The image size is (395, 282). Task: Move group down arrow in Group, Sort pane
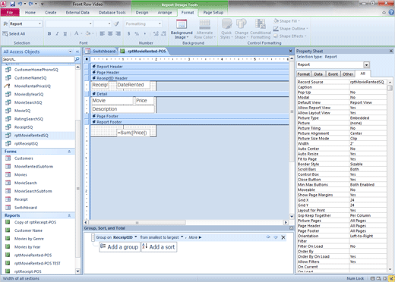[x=276, y=237]
